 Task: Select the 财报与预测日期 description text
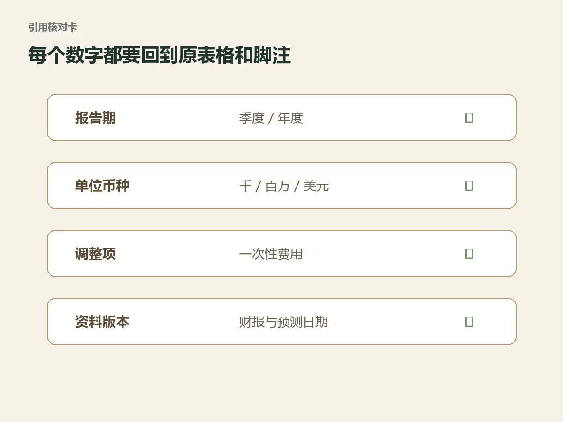click(x=283, y=322)
